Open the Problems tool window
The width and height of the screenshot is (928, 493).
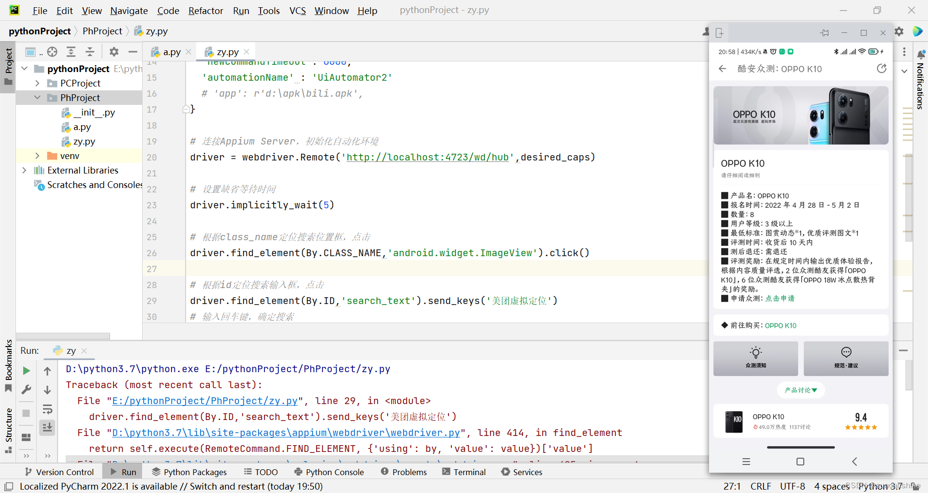404,472
